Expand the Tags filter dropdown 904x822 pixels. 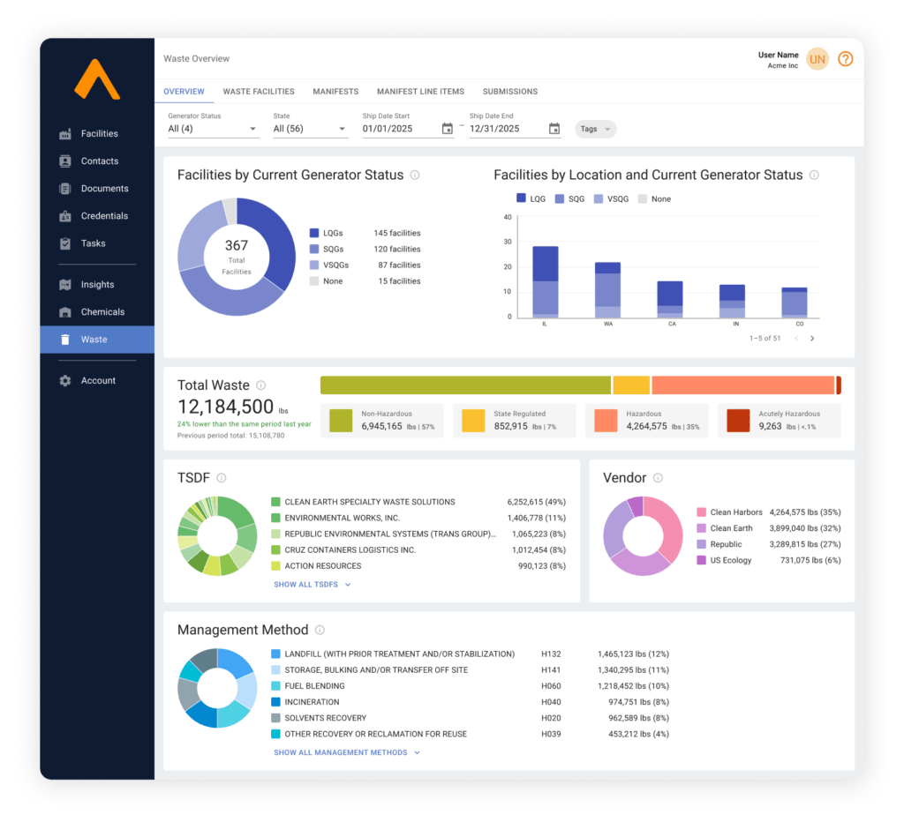coord(595,129)
